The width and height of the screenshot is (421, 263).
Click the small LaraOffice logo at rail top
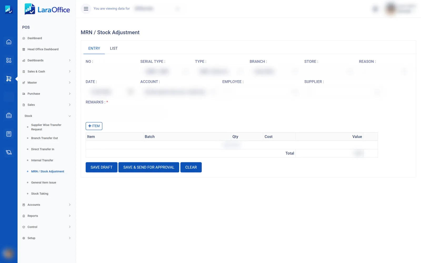pyautogui.click(x=9, y=9)
